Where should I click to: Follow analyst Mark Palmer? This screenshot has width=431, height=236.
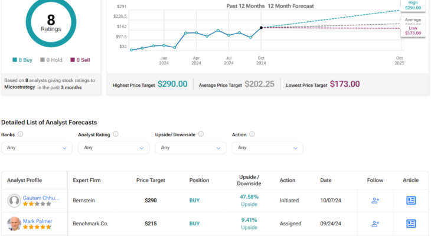(375, 224)
